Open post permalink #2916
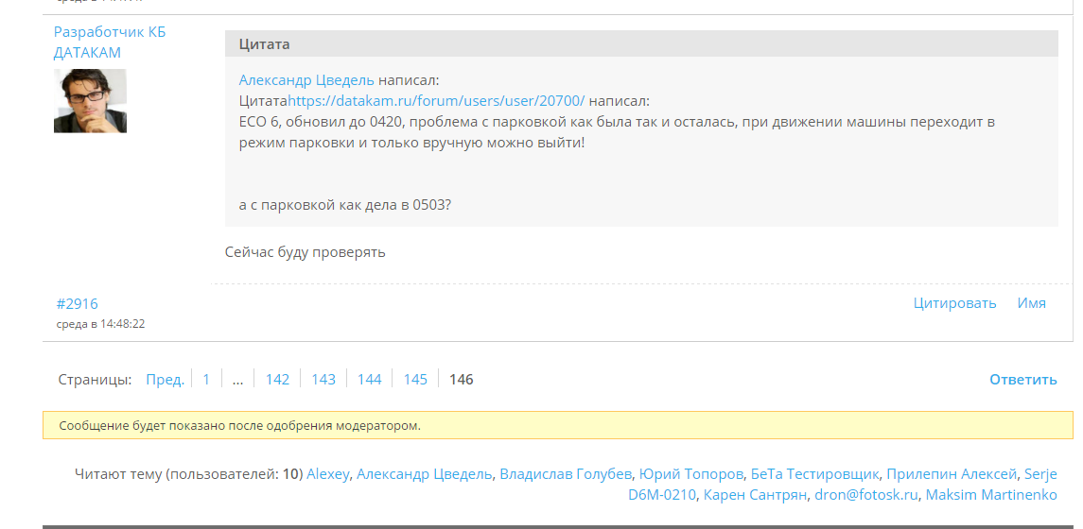Screen dimensions: 1083x529 [x=78, y=303]
